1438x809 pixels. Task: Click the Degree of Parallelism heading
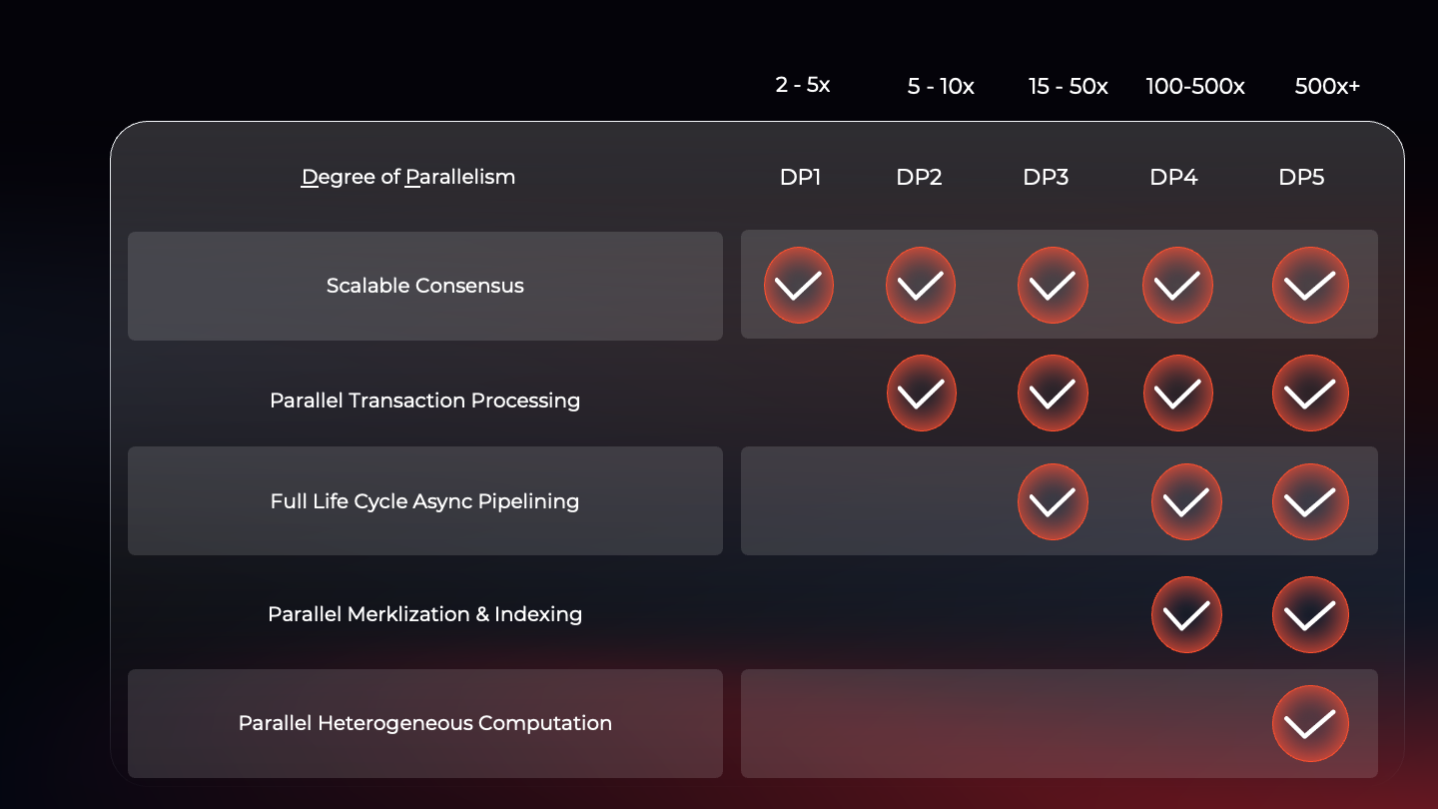tap(408, 178)
